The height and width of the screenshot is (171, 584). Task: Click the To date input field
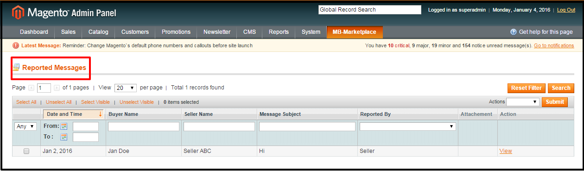86,137
